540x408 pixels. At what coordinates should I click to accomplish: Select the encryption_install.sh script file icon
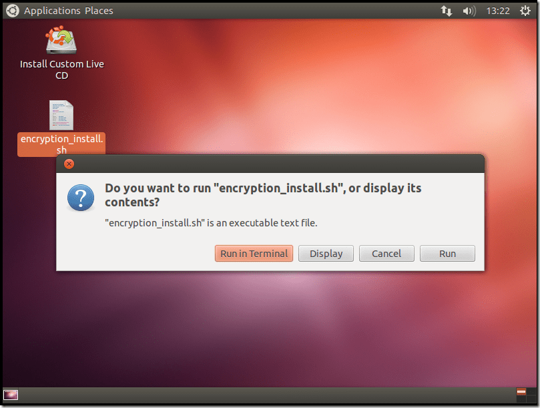click(61, 116)
